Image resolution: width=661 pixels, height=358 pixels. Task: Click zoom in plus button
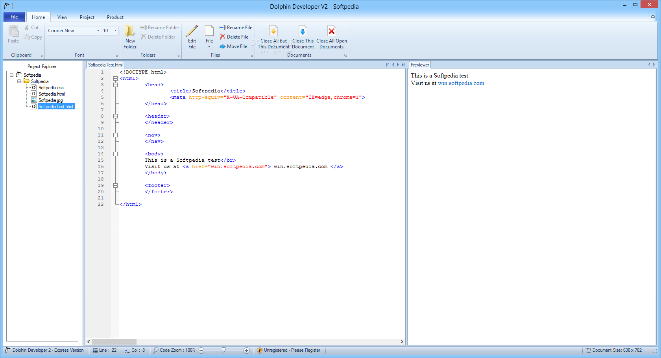(247, 351)
